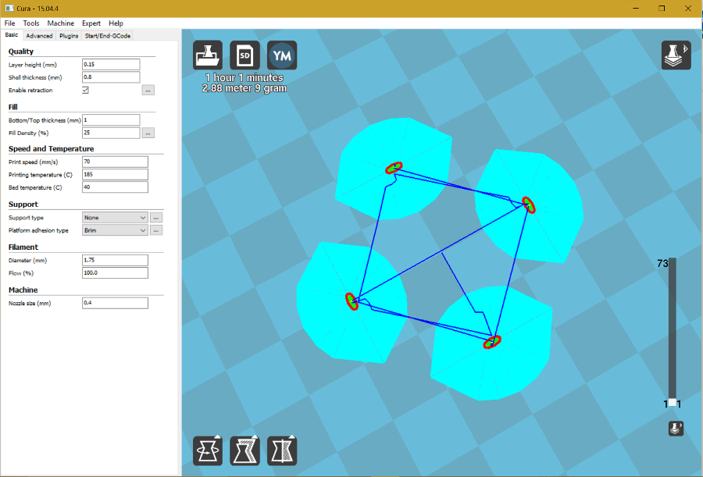This screenshot has height=477, width=703.
Task: Open Fill Density ellipsis settings button
Action: (x=148, y=133)
